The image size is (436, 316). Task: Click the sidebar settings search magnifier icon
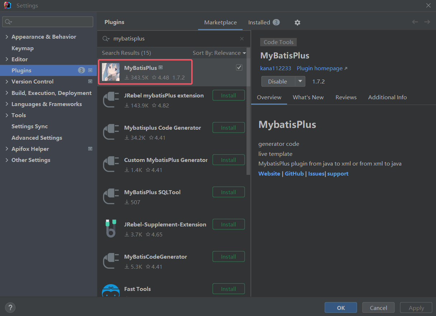pyautogui.click(x=8, y=22)
